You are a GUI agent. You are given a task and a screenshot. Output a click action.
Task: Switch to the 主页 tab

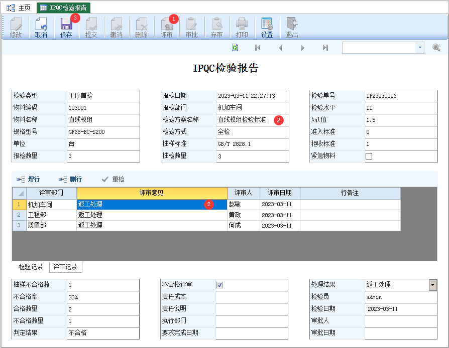click(x=19, y=8)
